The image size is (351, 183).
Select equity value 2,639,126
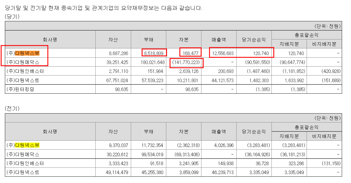[x=189, y=71]
